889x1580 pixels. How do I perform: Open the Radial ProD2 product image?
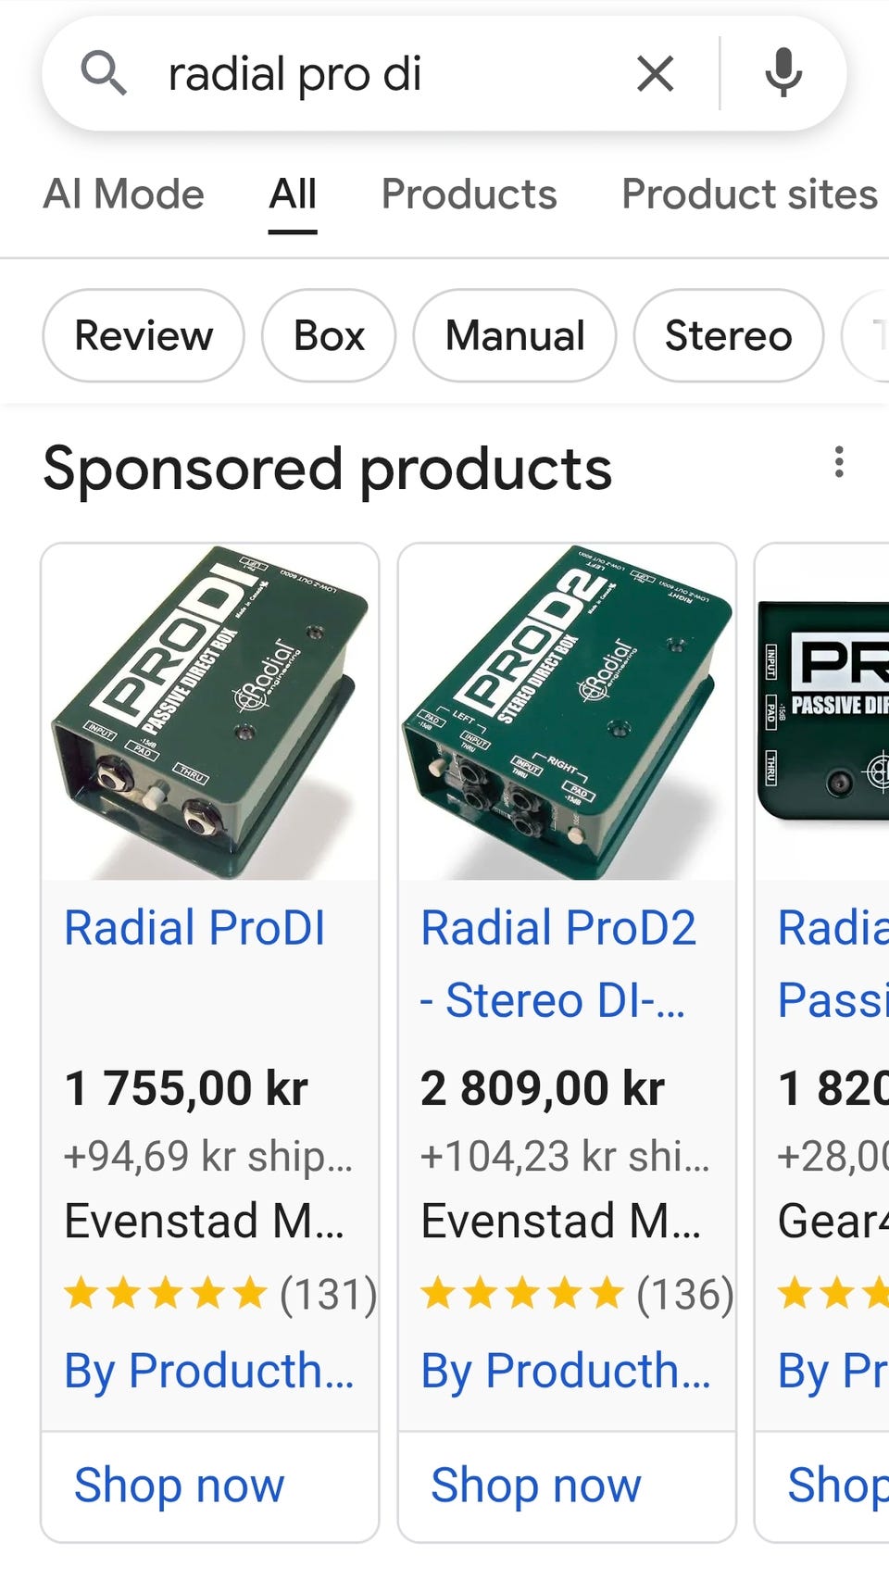click(567, 711)
